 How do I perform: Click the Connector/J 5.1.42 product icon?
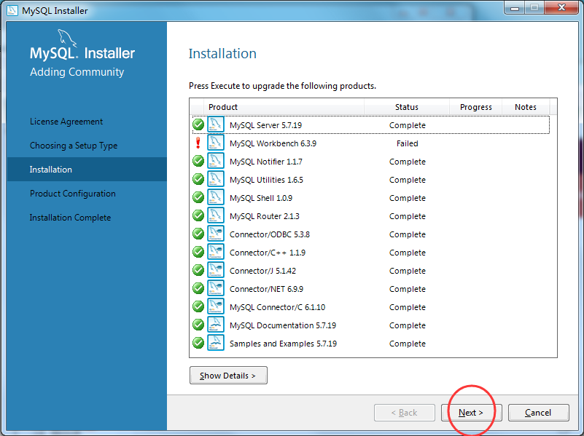pyautogui.click(x=216, y=270)
